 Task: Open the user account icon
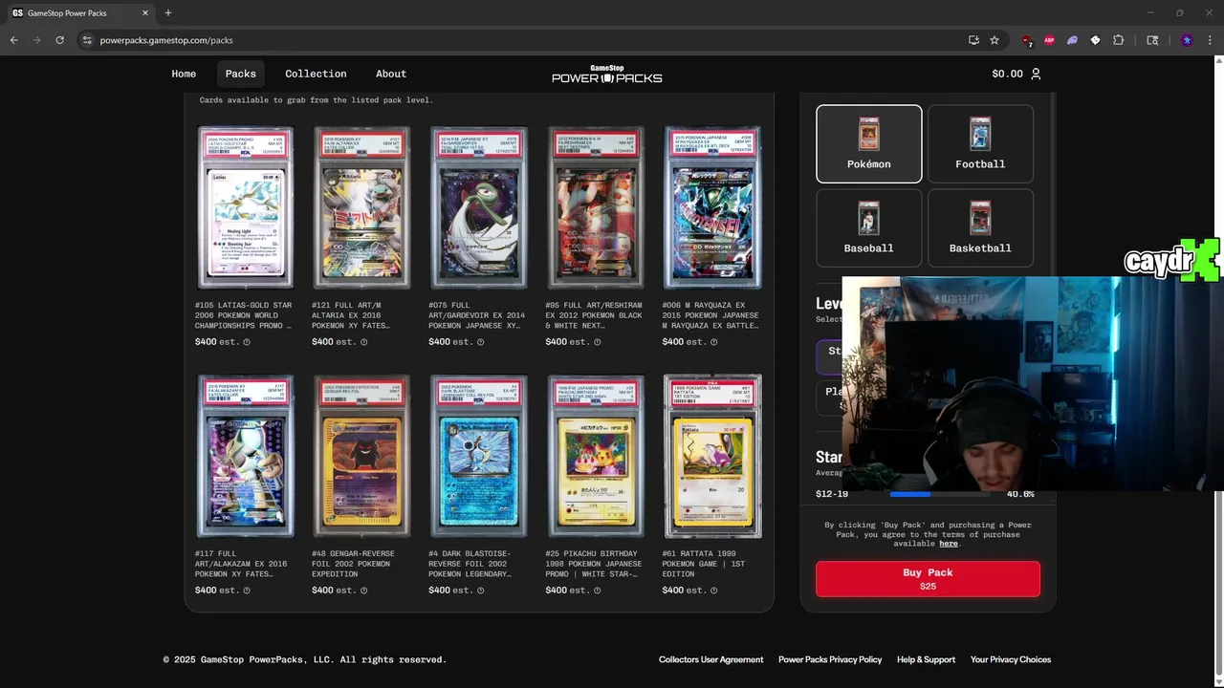(1036, 74)
